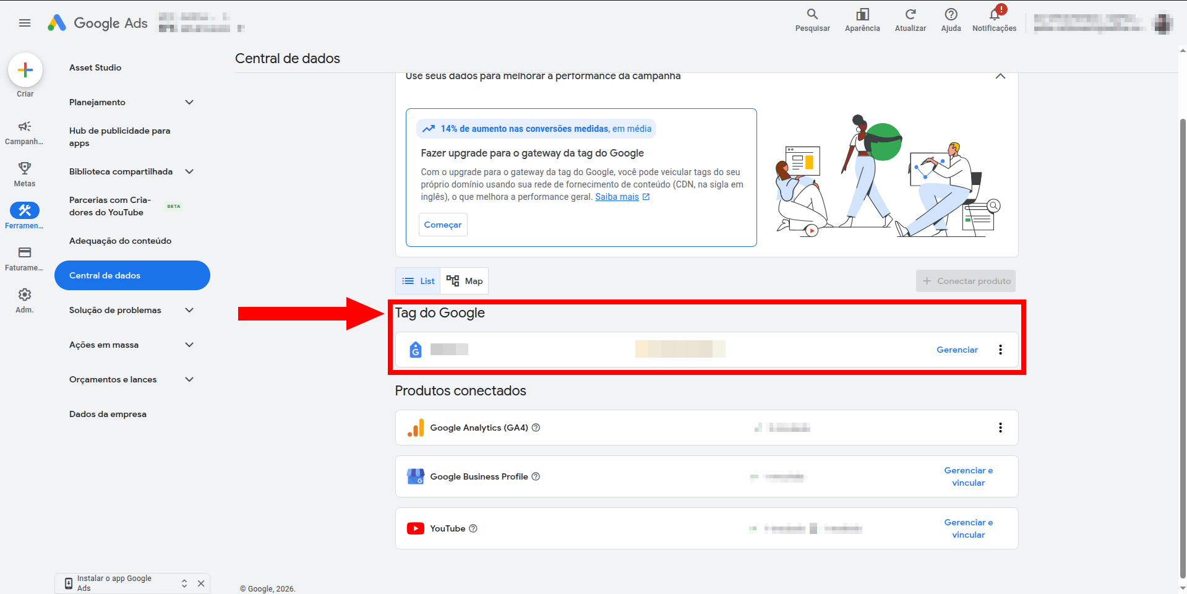Click Gerenciar for Tag do Google
The image size is (1187, 594).
point(957,350)
